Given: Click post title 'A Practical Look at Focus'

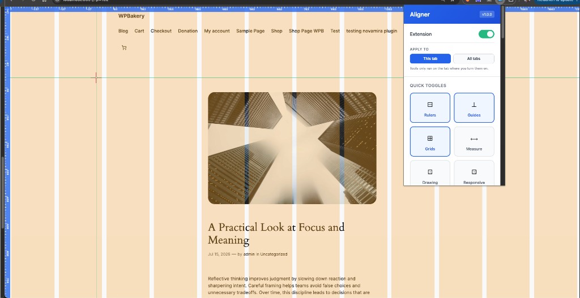Looking at the screenshot, I should point(276,234).
